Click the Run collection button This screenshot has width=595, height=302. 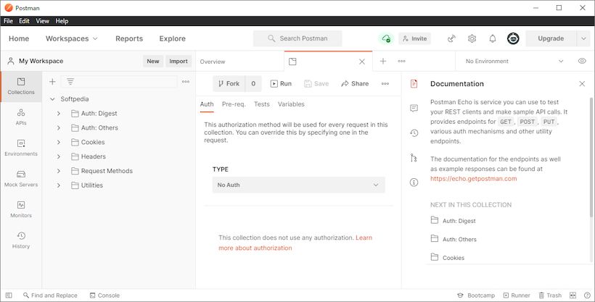click(x=281, y=84)
